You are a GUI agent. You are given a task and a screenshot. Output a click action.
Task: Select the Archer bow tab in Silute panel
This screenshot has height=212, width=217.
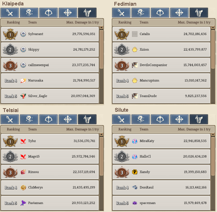(x=160, y=119)
